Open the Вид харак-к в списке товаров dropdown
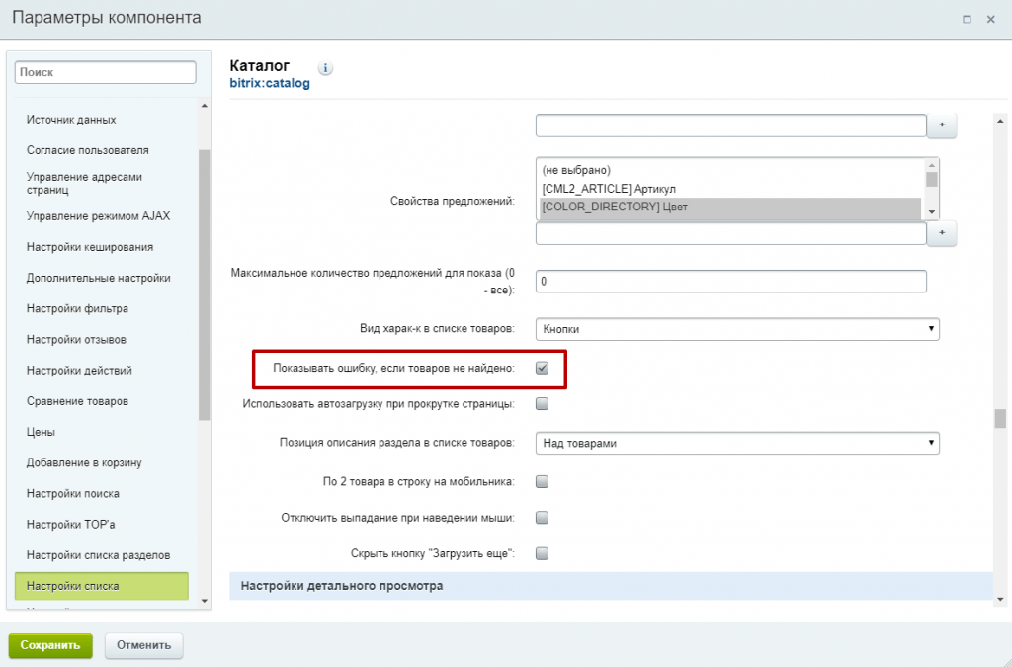The height and width of the screenshot is (667, 1012). pyautogui.click(x=736, y=328)
